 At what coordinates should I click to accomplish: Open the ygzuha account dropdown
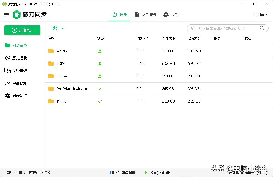click(x=260, y=15)
